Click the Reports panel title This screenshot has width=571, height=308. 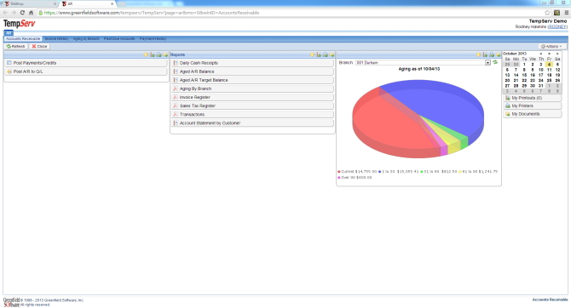(x=178, y=54)
